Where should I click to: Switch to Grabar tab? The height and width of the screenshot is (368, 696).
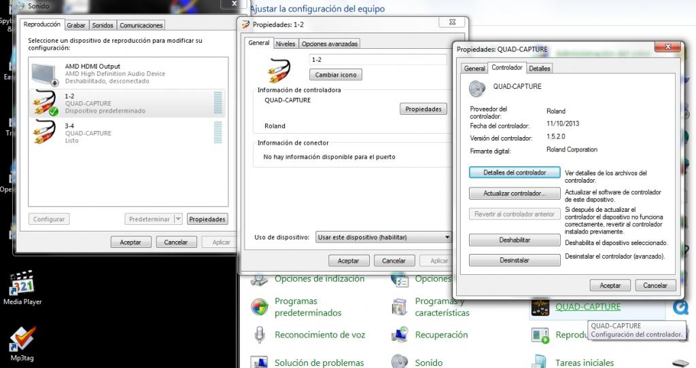click(x=76, y=25)
